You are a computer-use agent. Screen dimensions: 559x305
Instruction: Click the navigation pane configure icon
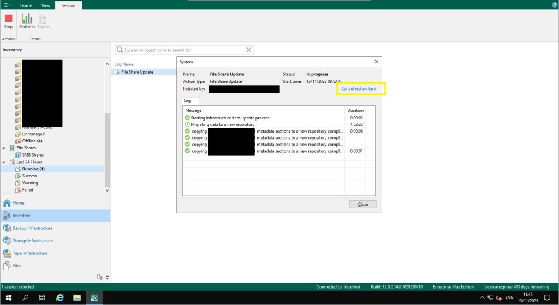(100, 277)
